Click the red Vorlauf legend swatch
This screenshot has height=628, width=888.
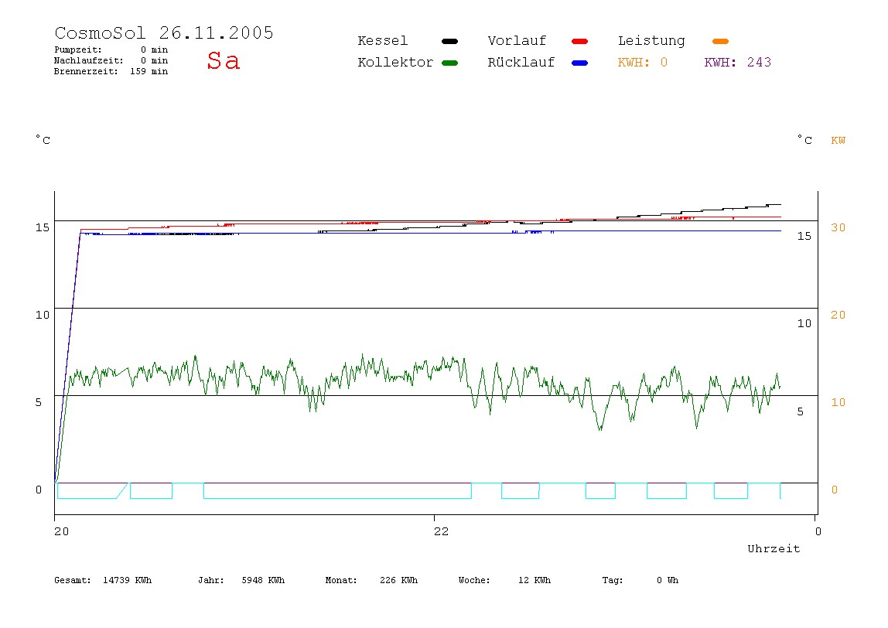pyautogui.click(x=580, y=41)
